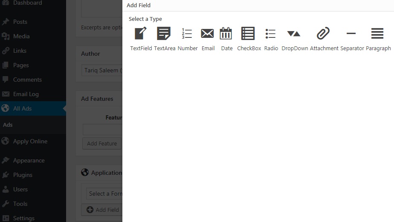Open Apply Online in the sidebar
Viewport: 394px width, 222px height.
point(30,141)
